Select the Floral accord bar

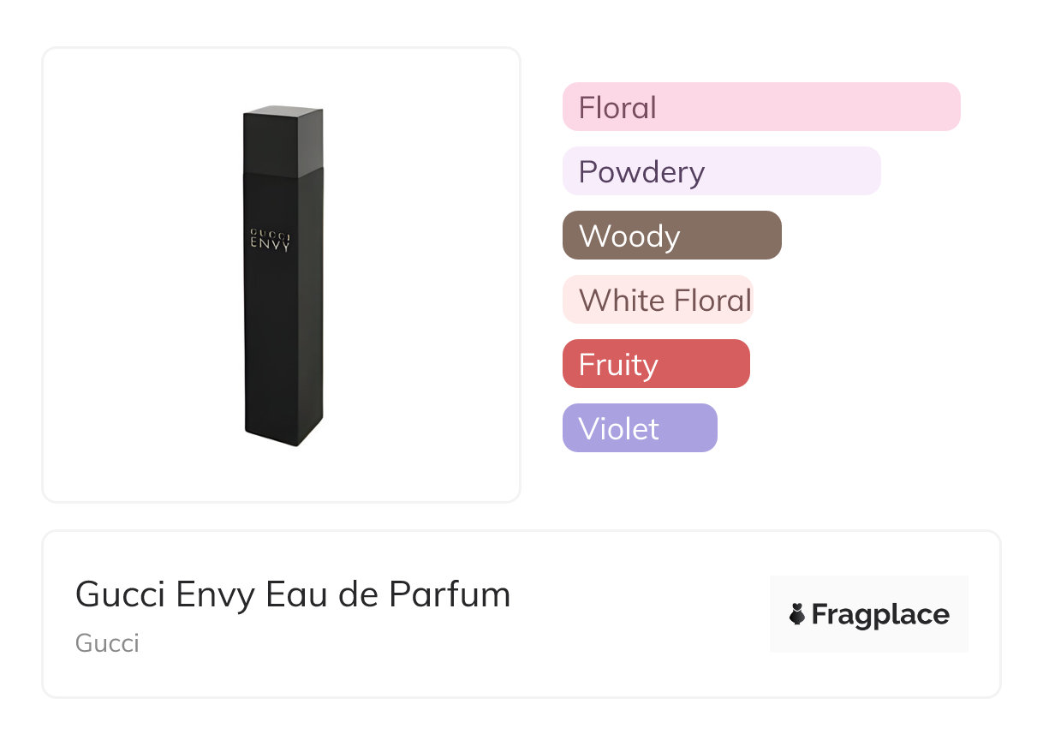click(761, 107)
